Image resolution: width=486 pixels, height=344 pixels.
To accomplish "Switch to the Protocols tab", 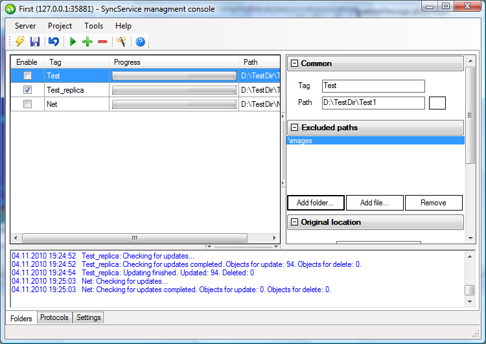I will 54,317.
